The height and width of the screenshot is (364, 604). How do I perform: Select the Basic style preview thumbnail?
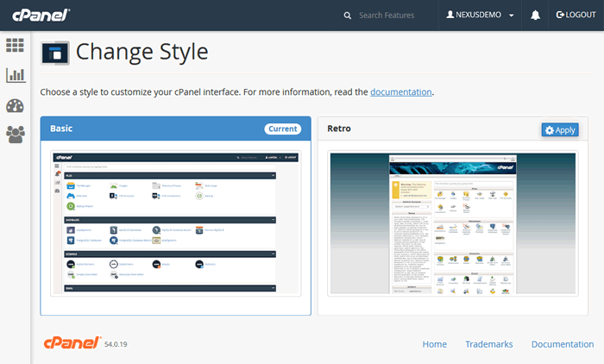175,223
